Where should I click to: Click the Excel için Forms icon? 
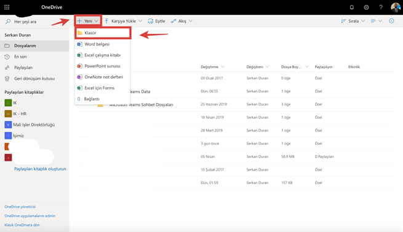[79, 88]
